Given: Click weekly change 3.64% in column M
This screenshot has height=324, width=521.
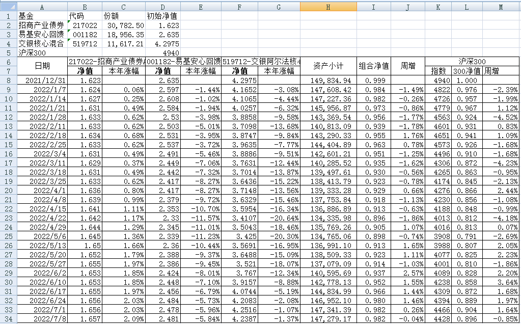Looking at the screenshot, I should pos(501,282).
